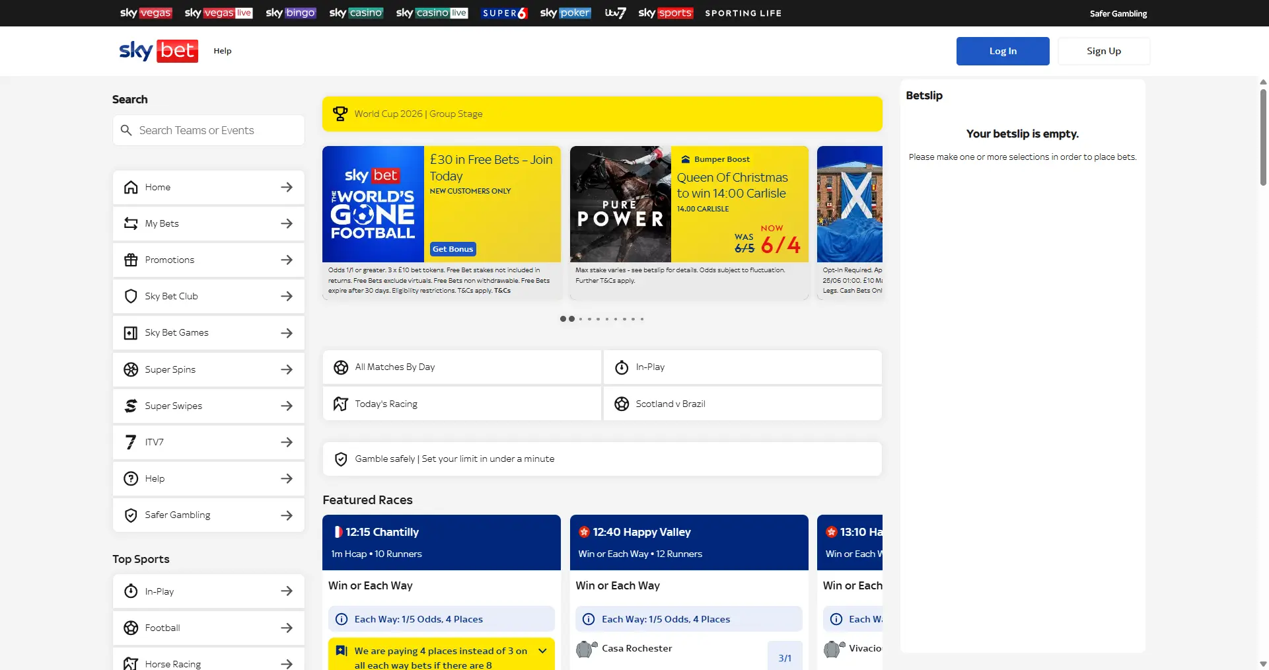Open the T&Cs link under free bets offer
The height and width of the screenshot is (670, 1269).
(502, 291)
